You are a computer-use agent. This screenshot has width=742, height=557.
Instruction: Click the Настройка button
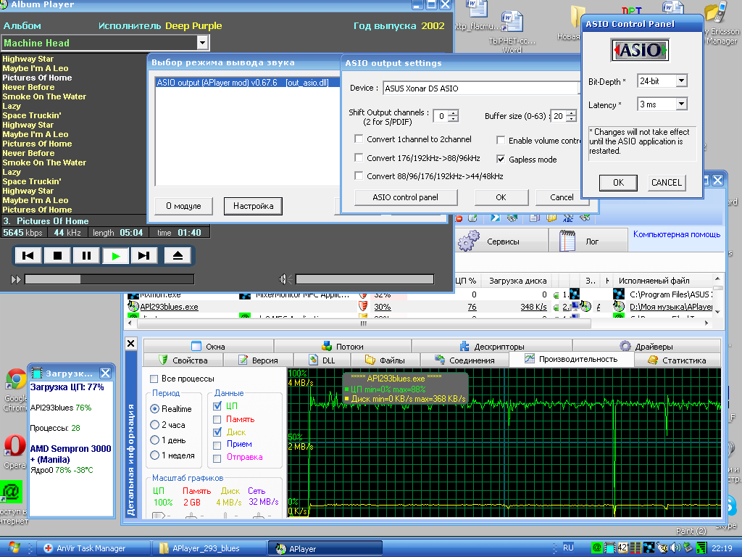253,206
